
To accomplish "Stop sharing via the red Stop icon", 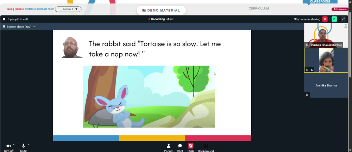I will (190, 146).
